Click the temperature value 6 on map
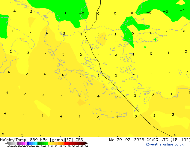The width and height of the screenshot is (190, 147). 80,96
